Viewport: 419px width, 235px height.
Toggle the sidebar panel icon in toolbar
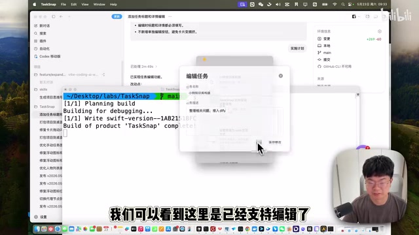pos(54,16)
